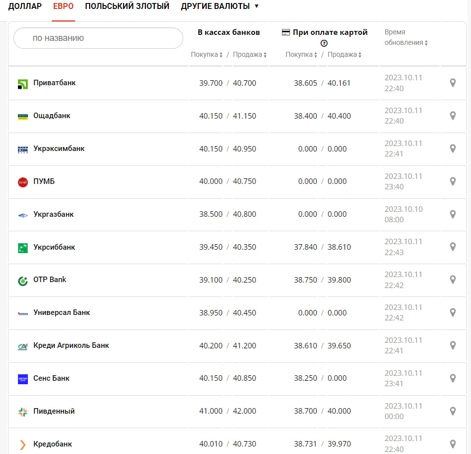
Task: Open the Универсал Банк link
Action: tap(62, 312)
